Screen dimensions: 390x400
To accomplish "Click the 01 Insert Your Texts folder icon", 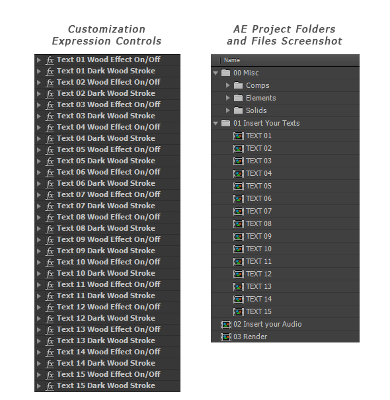I will (225, 123).
